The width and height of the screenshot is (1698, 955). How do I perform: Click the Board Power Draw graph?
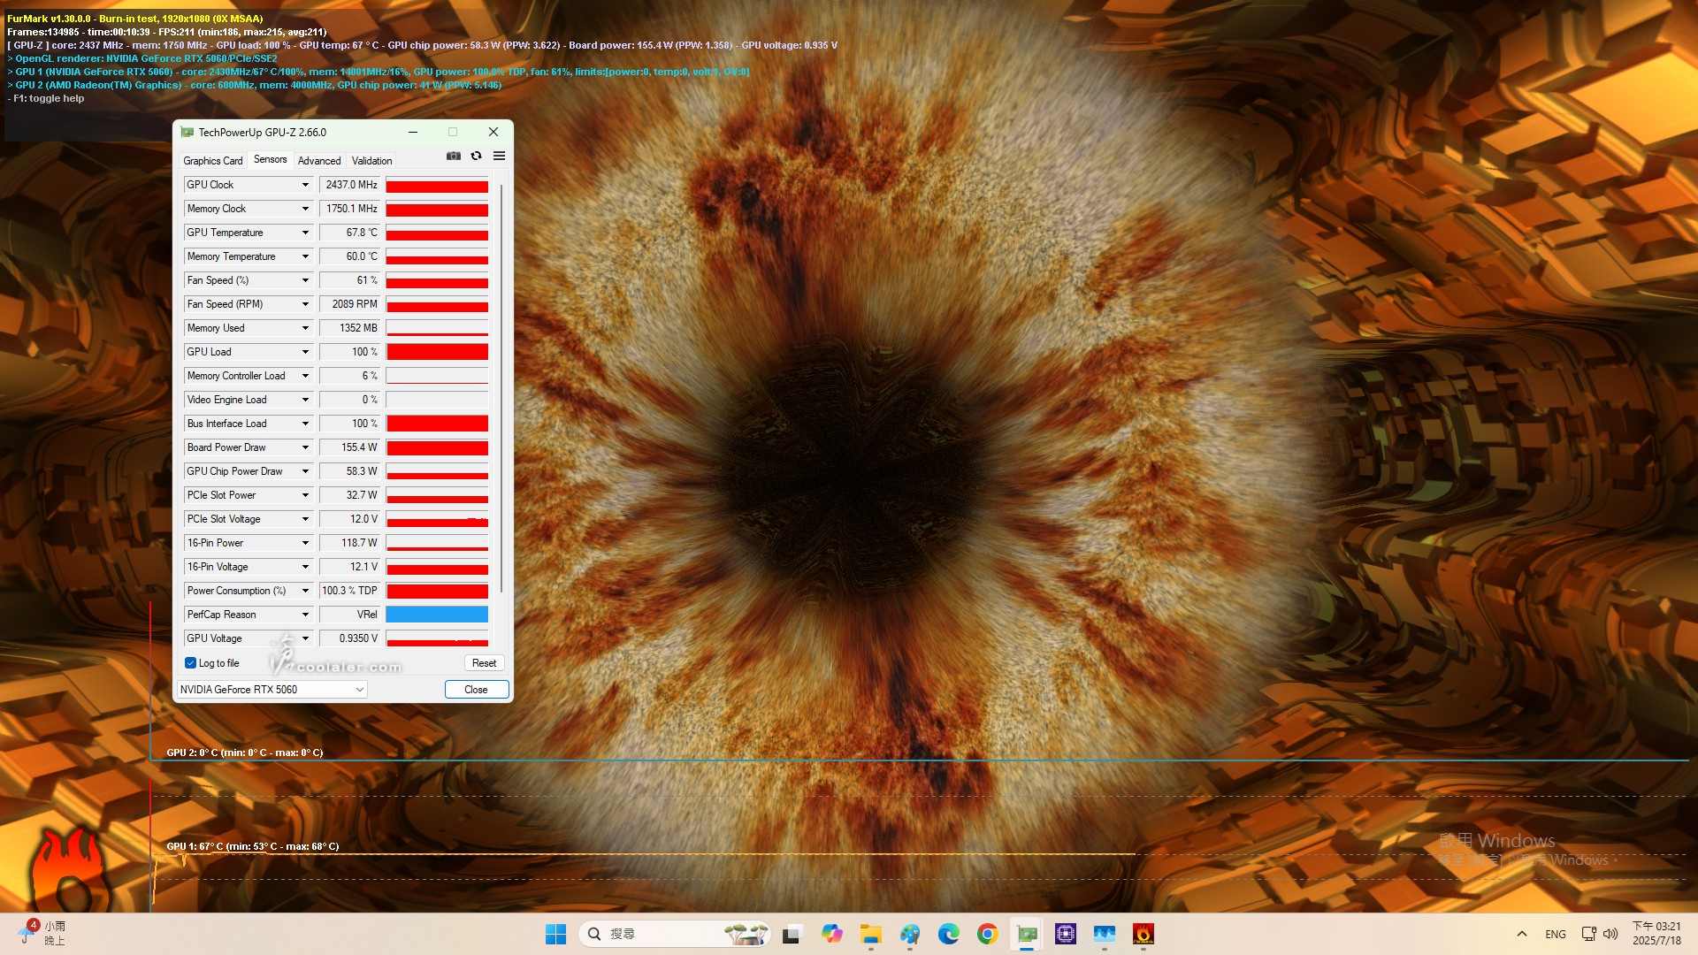(437, 447)
